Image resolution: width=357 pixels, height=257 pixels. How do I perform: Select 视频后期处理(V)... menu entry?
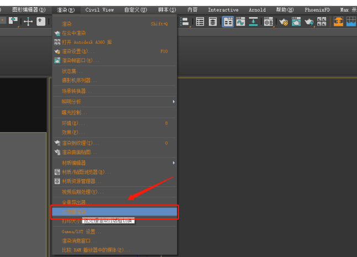[115, 192]
